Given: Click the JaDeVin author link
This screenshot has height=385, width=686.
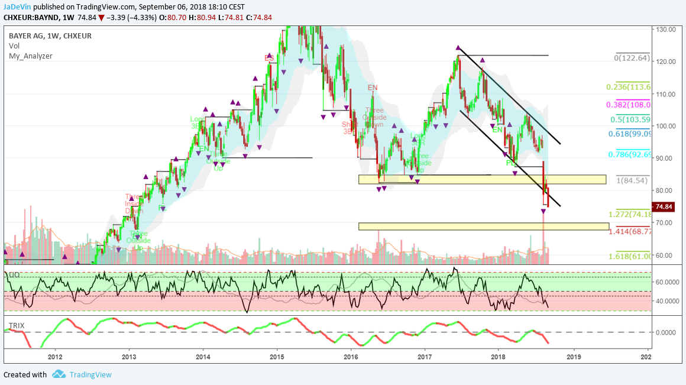Looking at the screenshot, I should 17,7.
